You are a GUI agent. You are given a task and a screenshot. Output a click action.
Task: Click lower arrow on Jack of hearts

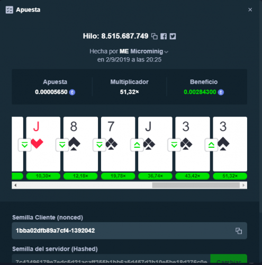24,145
